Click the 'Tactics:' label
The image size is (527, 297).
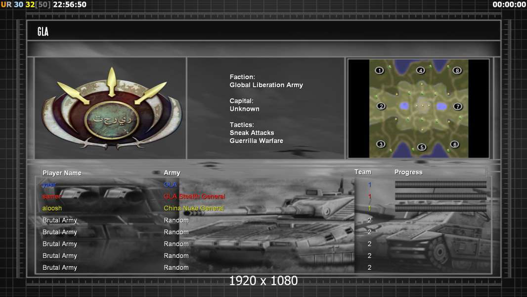point(242,125)
